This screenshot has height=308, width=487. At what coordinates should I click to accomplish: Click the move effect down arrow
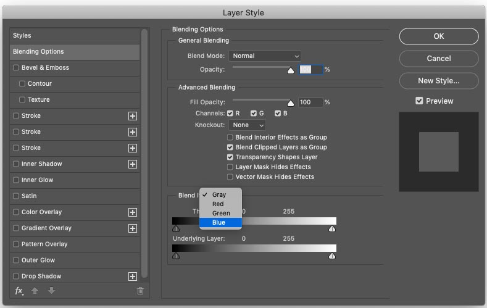pos(52,291)
